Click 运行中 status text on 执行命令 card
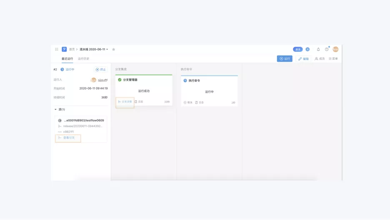The image size is (390, 220). click(209, 92)
